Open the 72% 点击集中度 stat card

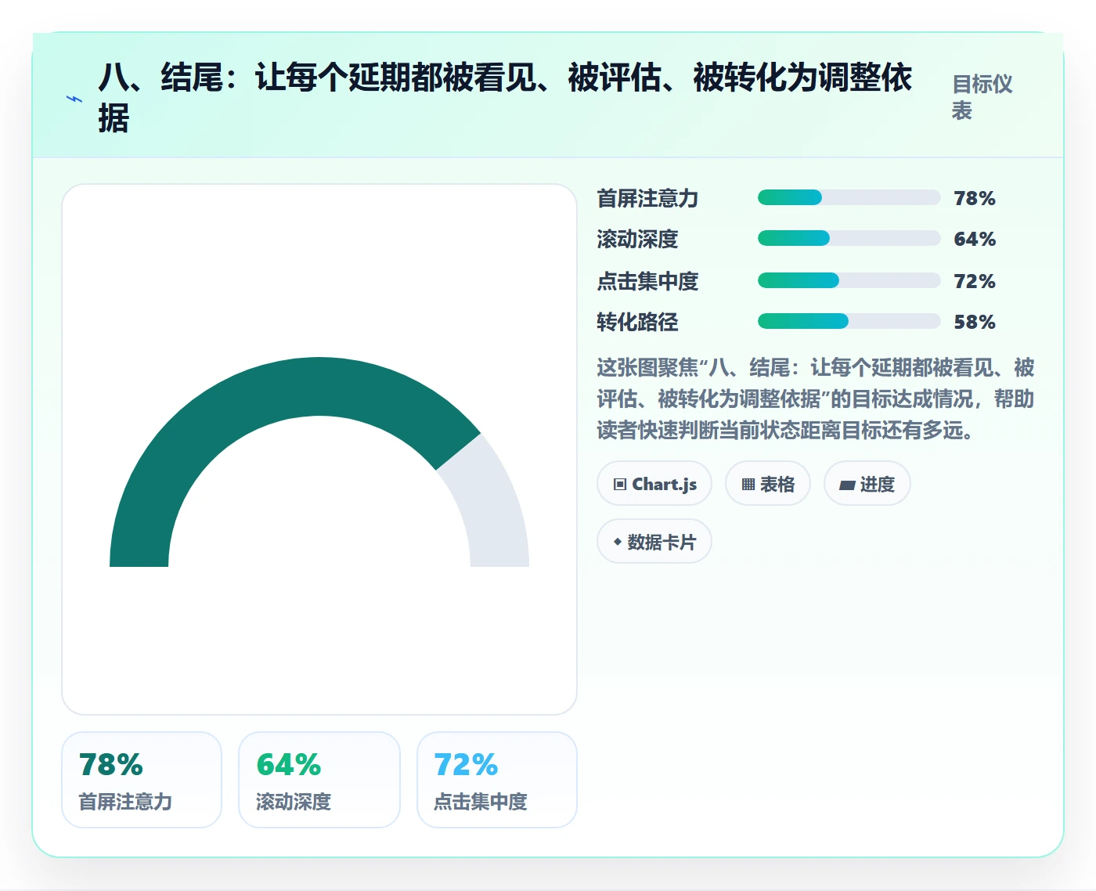tap(497, 780)
